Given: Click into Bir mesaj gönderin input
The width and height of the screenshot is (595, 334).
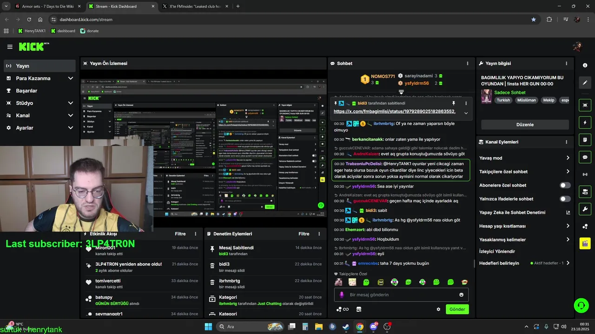Looking at the screenshot, I should 402,295.
